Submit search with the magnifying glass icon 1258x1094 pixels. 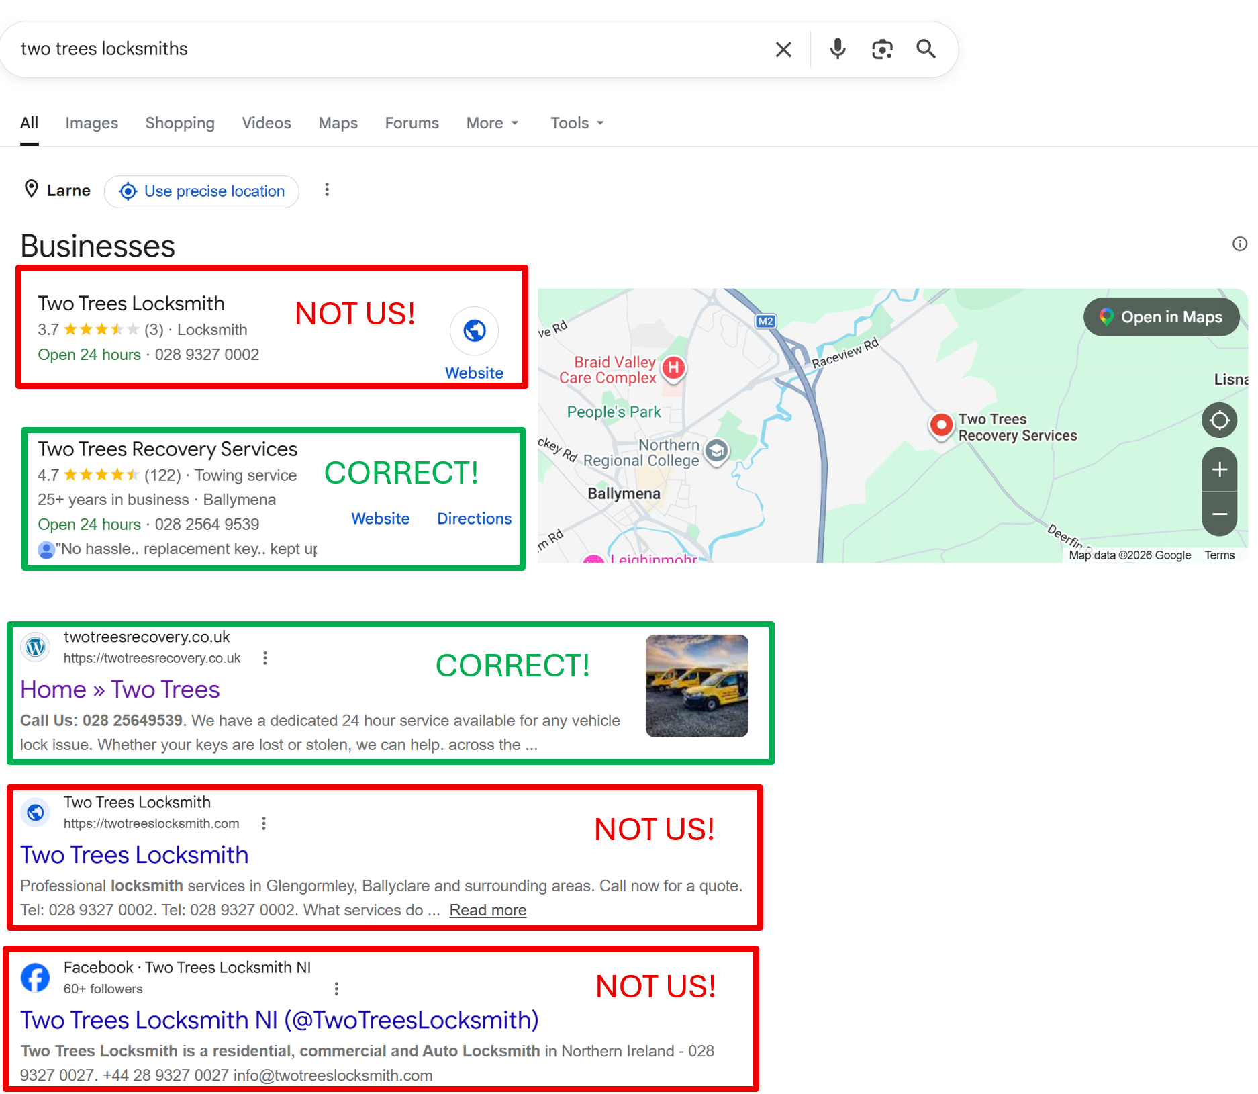tap(926, 49)
